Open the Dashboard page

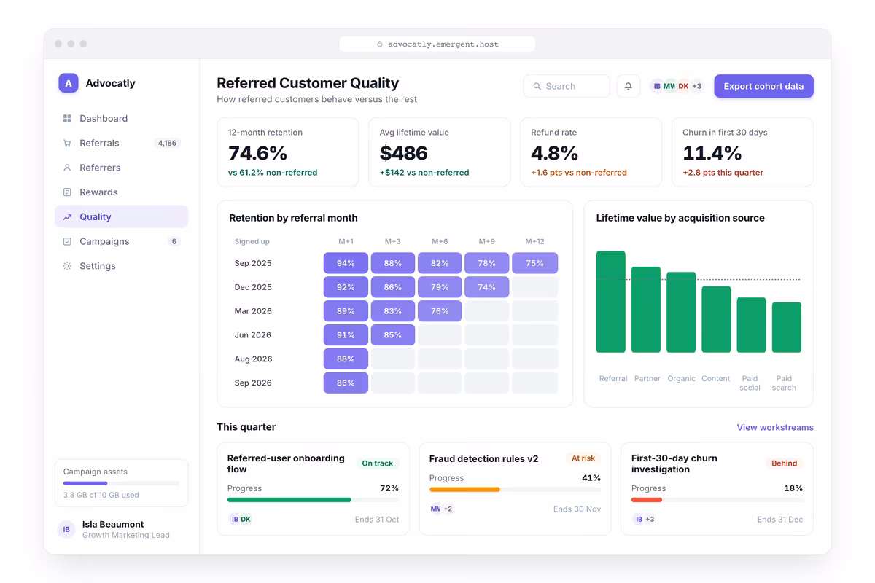[x=122, y=118]
